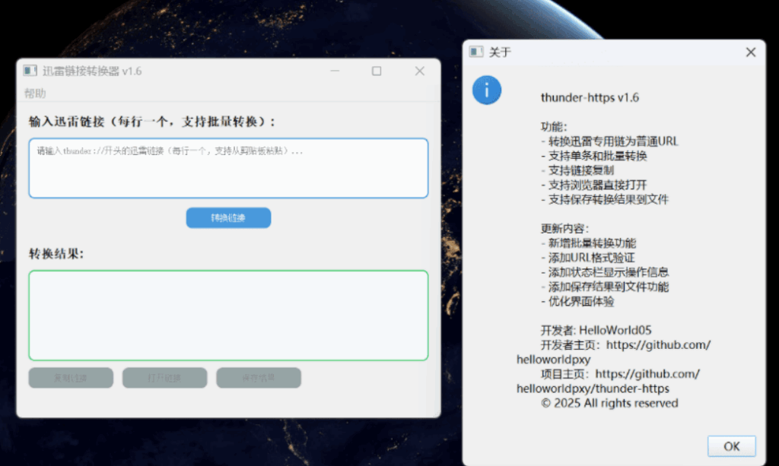
Task: Click the 输入迅雷链接 heading label
Action: [152, 122]
